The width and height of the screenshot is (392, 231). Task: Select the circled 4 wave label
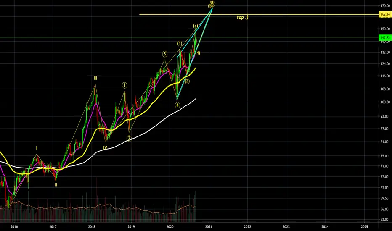point(177,105)
